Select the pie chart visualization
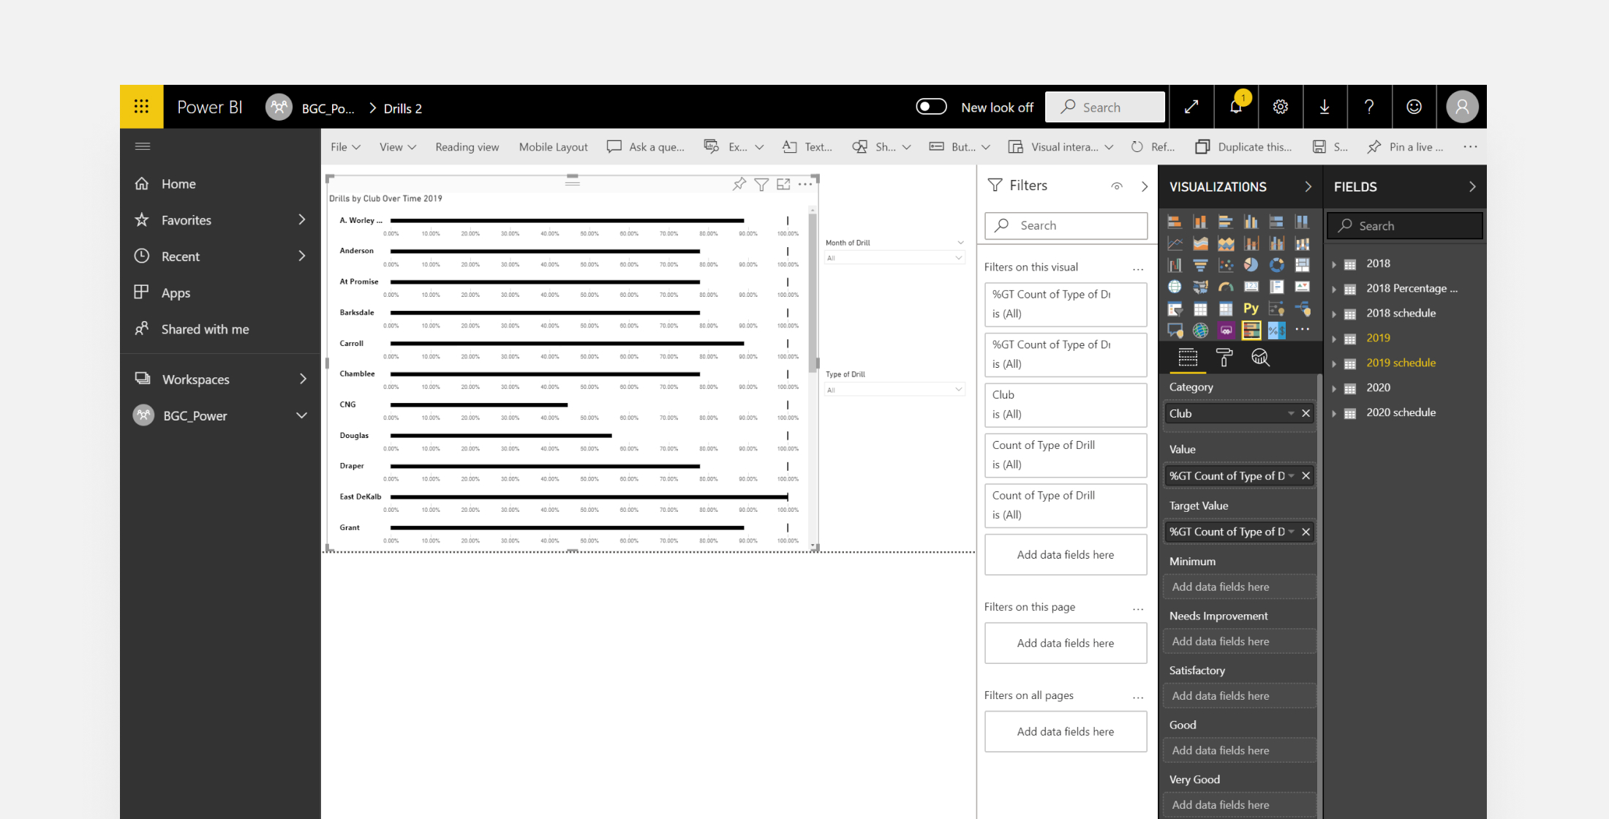Viewport: 1609px width, 819px height. (x=1251, y=265)
